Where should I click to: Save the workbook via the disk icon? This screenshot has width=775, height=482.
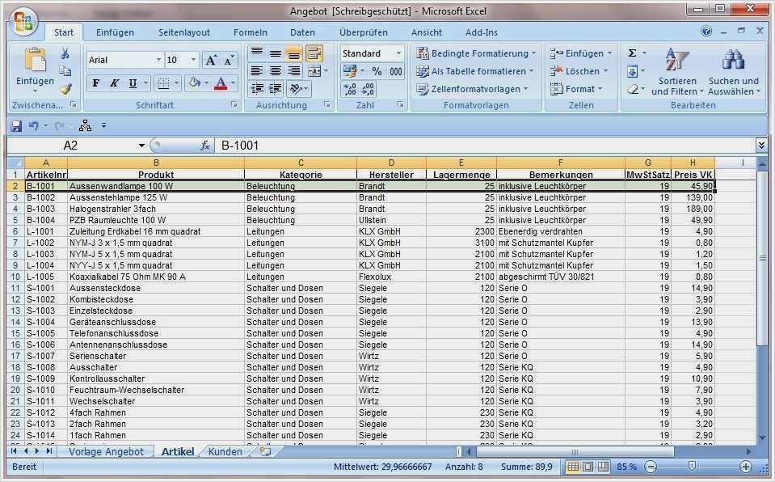[18, 125]
